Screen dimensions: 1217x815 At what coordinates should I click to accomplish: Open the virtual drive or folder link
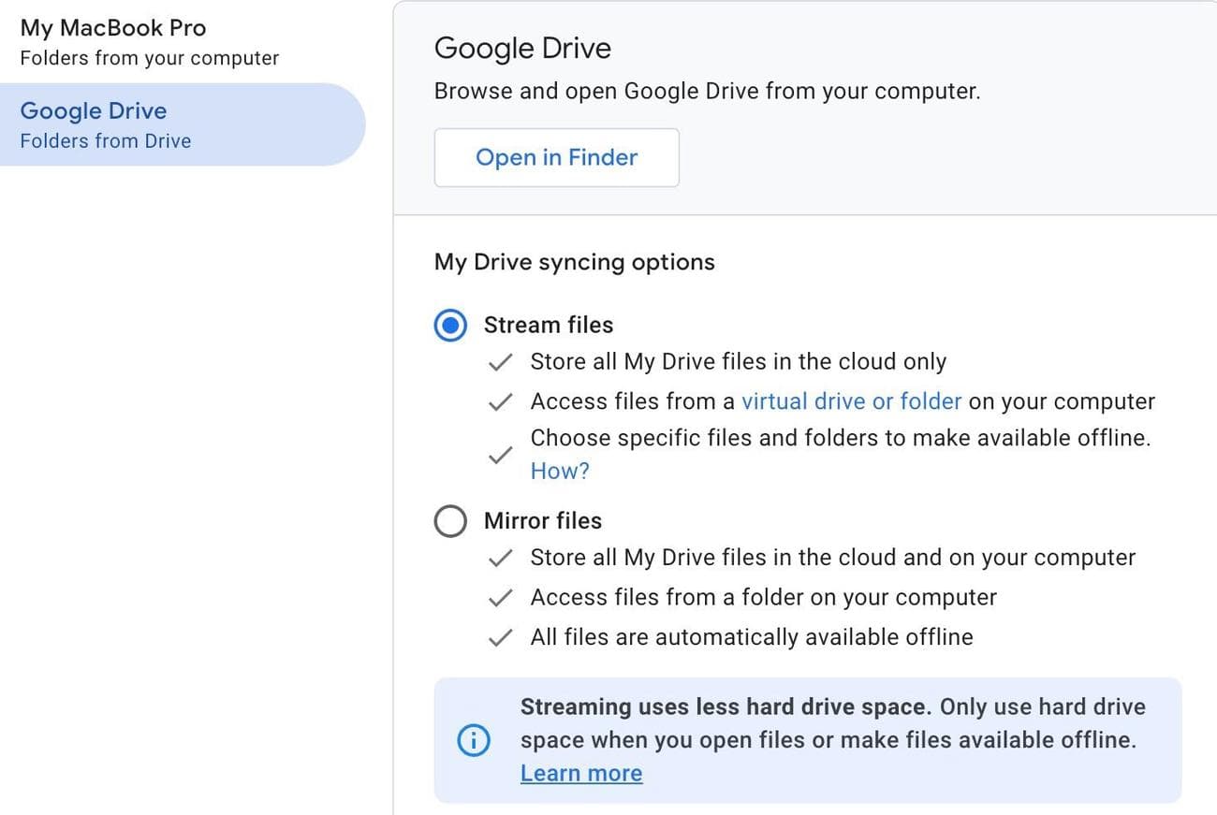click(x=851, y=401)
